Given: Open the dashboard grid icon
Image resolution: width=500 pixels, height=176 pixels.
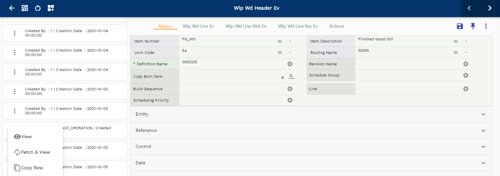Looking at the screenshot, I should point(25,8).
